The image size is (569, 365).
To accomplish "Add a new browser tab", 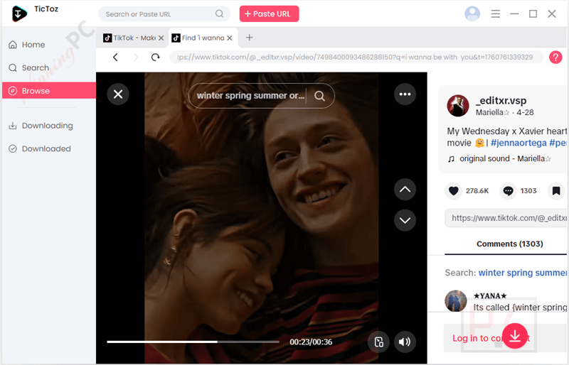I will coord(250,38).
